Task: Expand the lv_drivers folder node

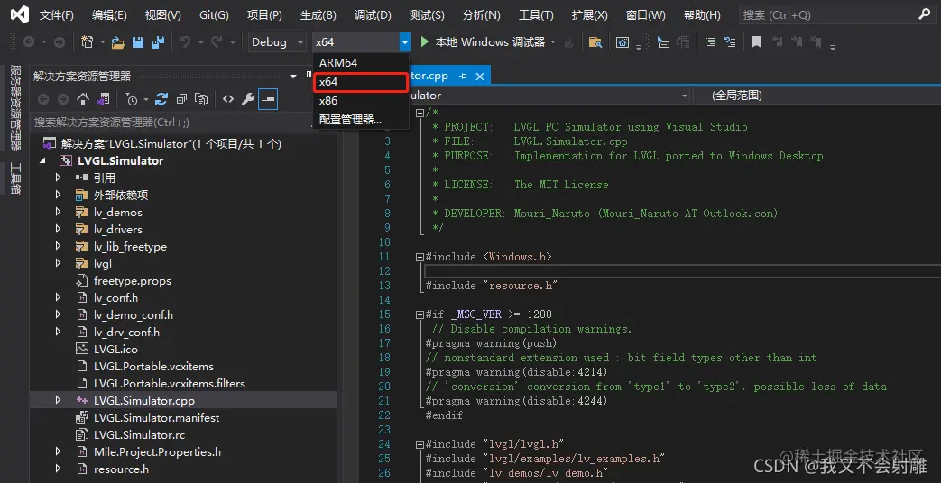Action: [x=59, y=229]
